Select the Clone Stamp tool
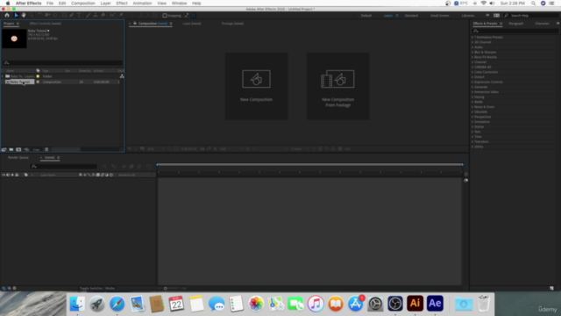The height and width of the screenshot is (316, 561). pos(96,15)
